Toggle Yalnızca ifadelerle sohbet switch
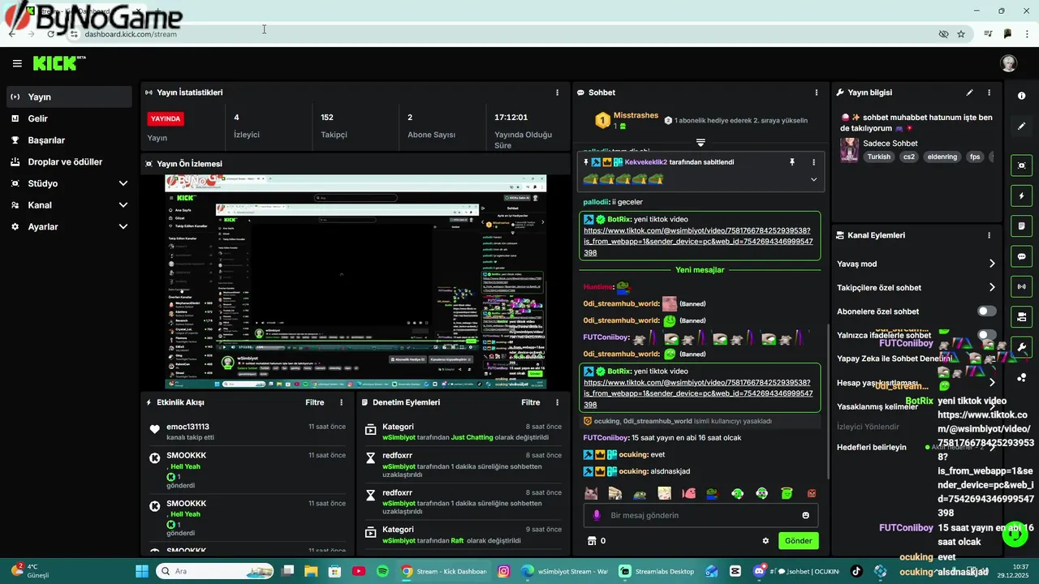The width and height of the screenshot is (1039, 584). coord(986,335)
